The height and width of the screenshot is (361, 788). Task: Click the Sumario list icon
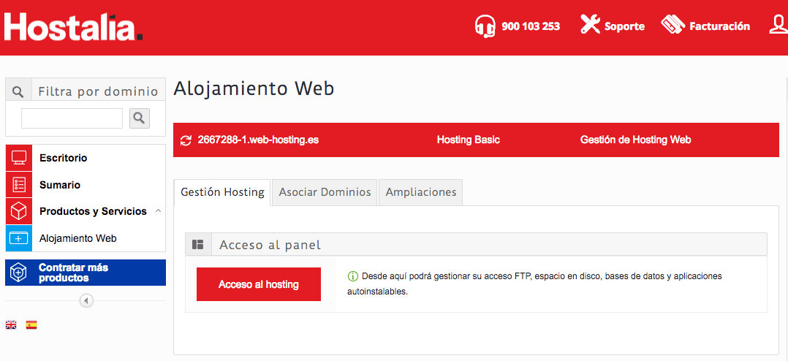[18, 185]
